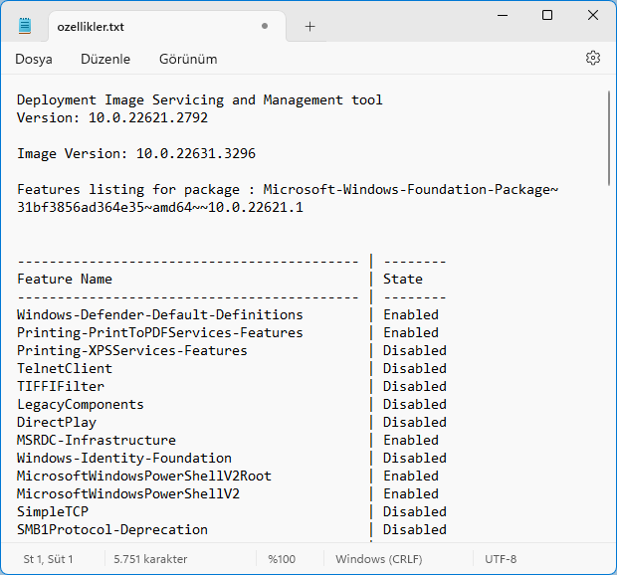Click the 5.751 karakter status entry
Viewport: 617px width, 575px height.
click(x=150, y=559)
